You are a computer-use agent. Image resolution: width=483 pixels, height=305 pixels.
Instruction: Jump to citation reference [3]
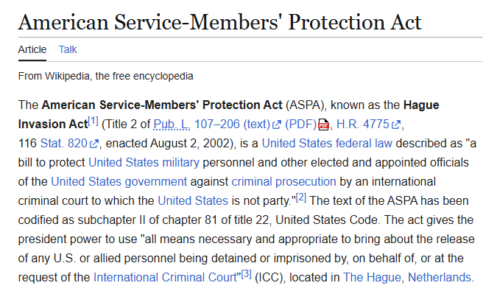[x=246, y=274]
